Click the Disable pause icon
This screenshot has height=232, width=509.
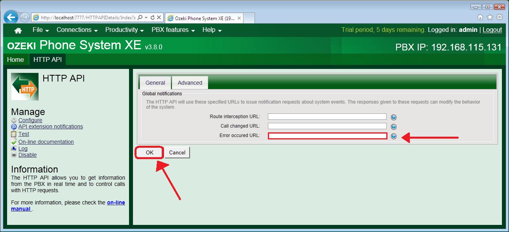tap(14, 155)
